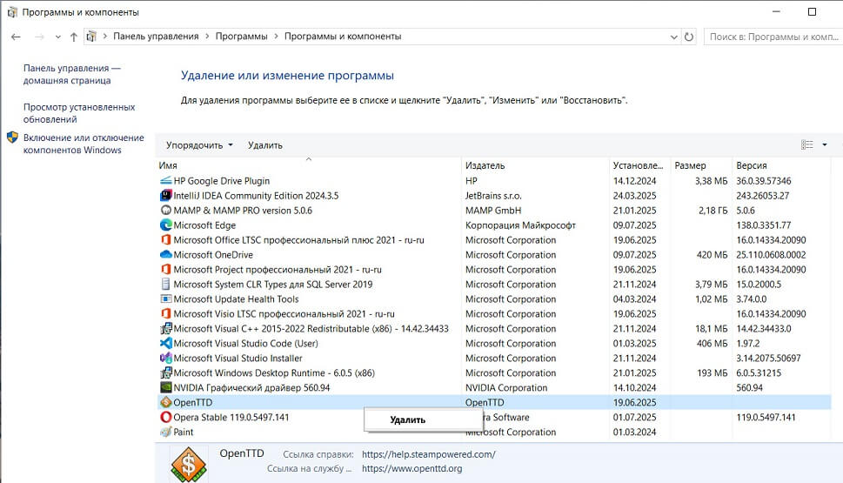Image resolution: width=843 pixels, height=483 pixels.
Task: Sort by the Издатель column header
Action: point(536,165)
